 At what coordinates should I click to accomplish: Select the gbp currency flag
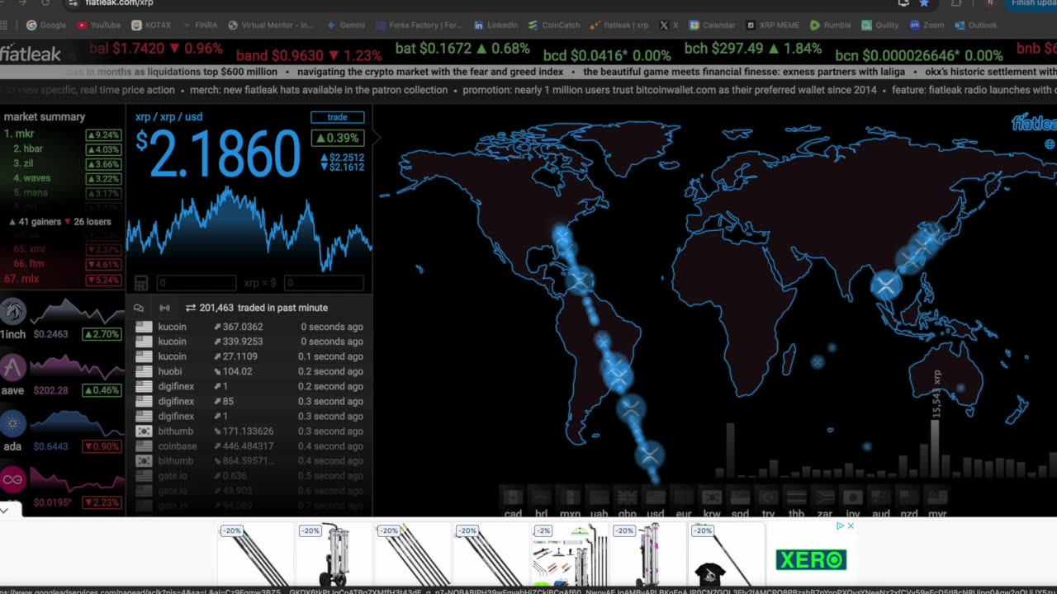click(627, 497)
